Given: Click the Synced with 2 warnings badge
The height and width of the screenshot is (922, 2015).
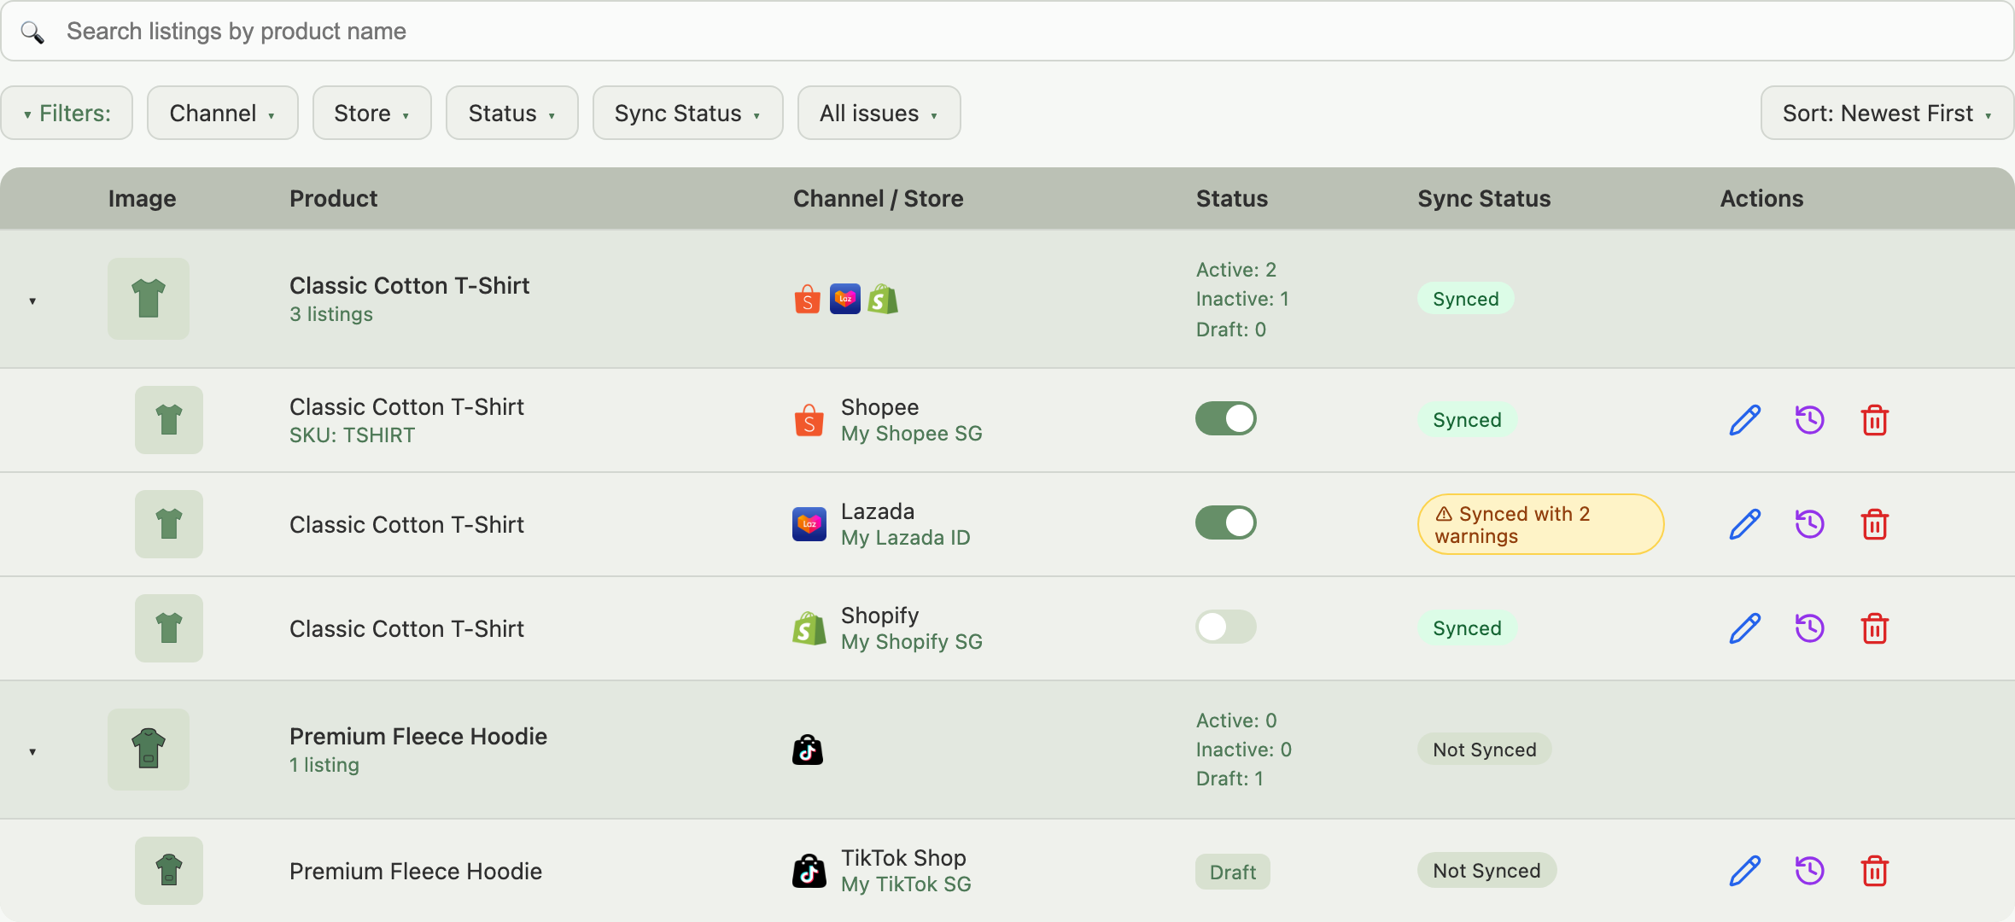Looking at the screenshot, I should click(1540, 524).
